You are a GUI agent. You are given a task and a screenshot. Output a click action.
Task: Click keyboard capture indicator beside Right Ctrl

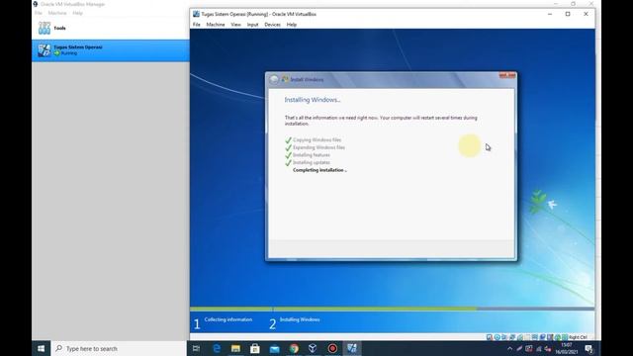pyautogui.click(x=565, y=337)
